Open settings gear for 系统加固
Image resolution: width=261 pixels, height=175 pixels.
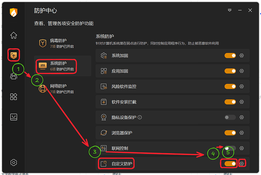click(x=242, y=55)
